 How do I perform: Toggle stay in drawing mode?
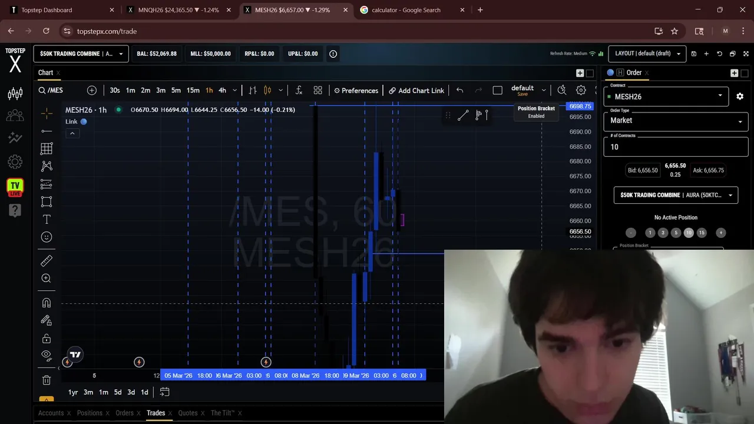[47, 320]
